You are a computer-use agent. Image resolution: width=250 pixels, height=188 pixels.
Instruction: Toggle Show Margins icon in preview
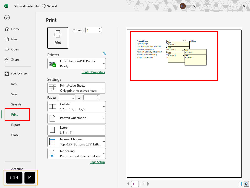(x=241, y=184)
